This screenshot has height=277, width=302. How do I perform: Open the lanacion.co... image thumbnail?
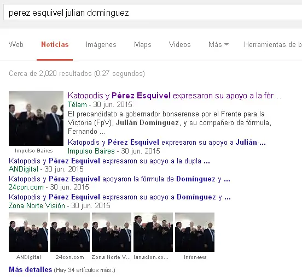[x=153, y=232]
